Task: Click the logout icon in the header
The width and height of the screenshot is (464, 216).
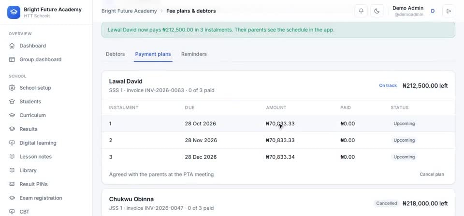Action: [x=449, y=11]
